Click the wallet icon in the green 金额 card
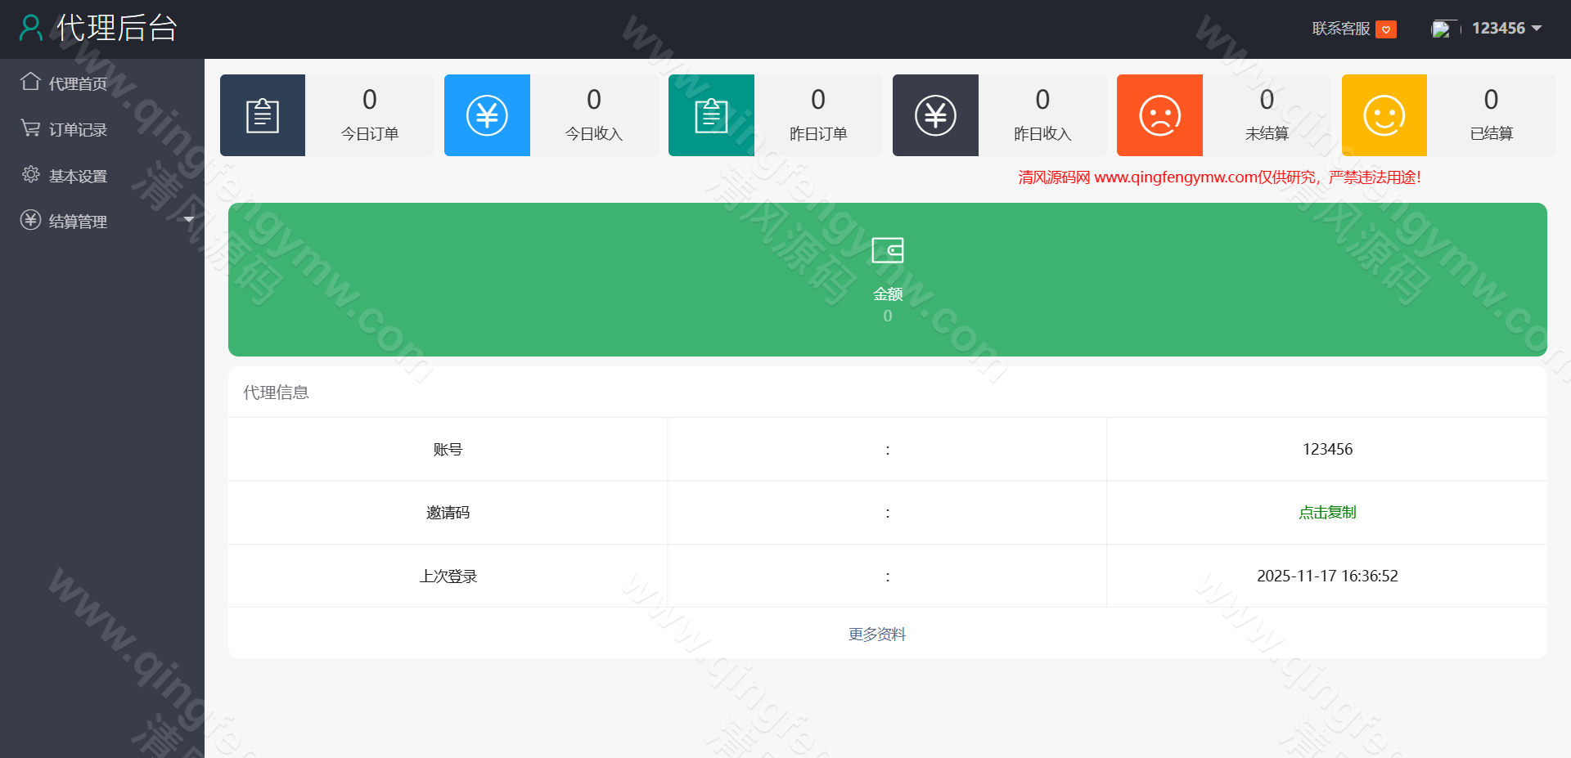 888,250
